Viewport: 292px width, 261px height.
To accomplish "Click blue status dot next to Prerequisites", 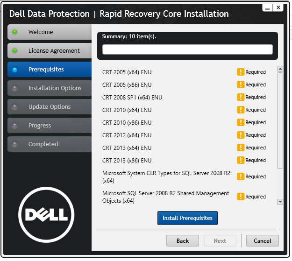I will click(x=14, y=70).
